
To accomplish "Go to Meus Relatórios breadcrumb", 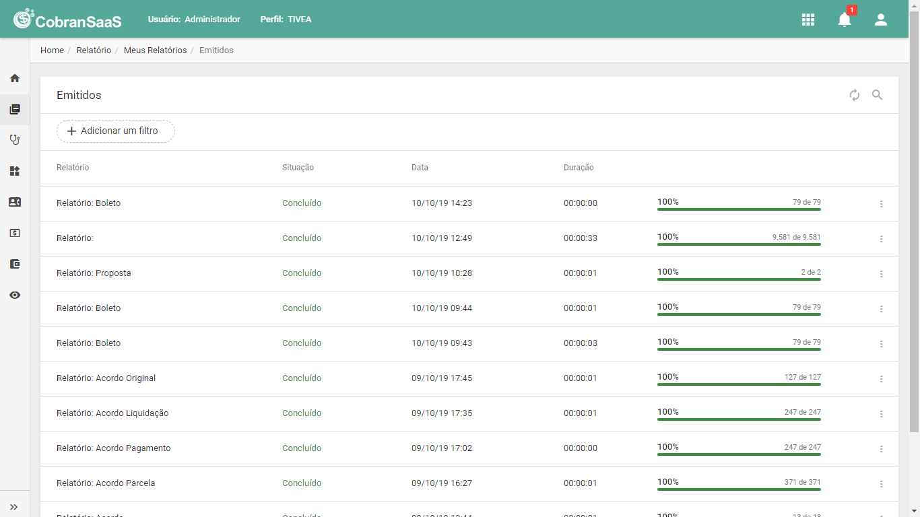I will click(x=156, y=50).
